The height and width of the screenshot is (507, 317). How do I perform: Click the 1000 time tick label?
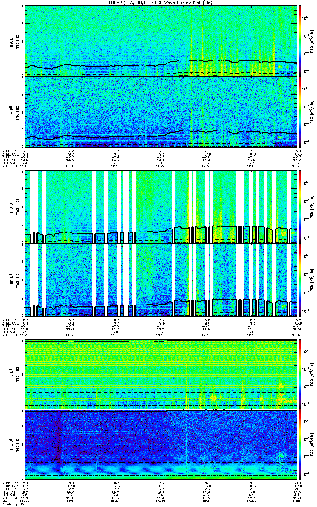coord(296,501)
